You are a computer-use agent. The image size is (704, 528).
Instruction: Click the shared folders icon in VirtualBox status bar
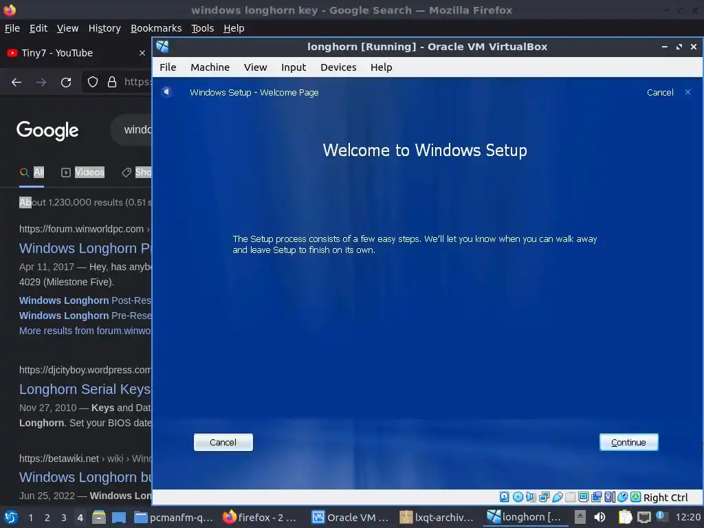tap(570, 497)
